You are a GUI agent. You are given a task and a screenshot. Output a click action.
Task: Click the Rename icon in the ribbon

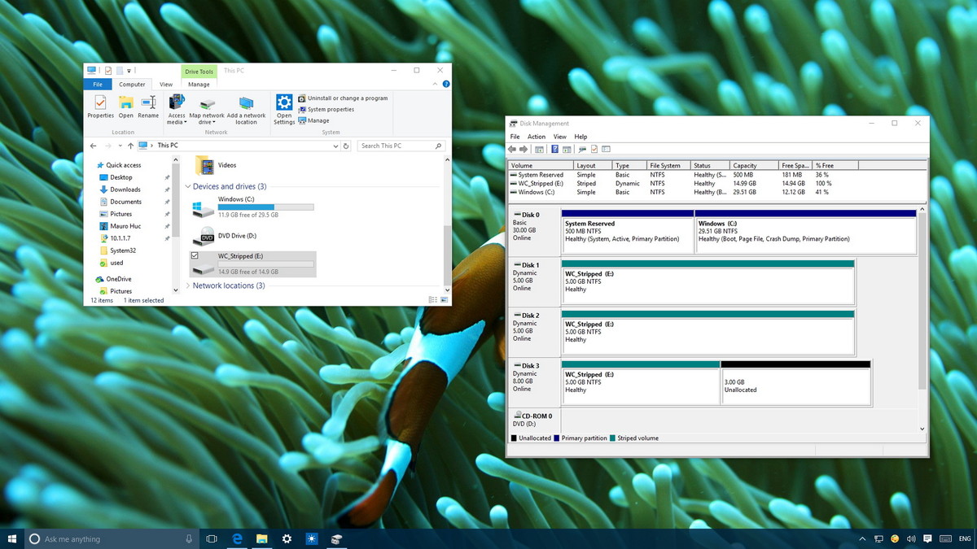(148, 102)
